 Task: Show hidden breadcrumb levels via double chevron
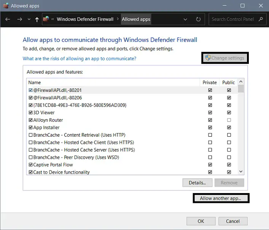click(x=53, y=19)
